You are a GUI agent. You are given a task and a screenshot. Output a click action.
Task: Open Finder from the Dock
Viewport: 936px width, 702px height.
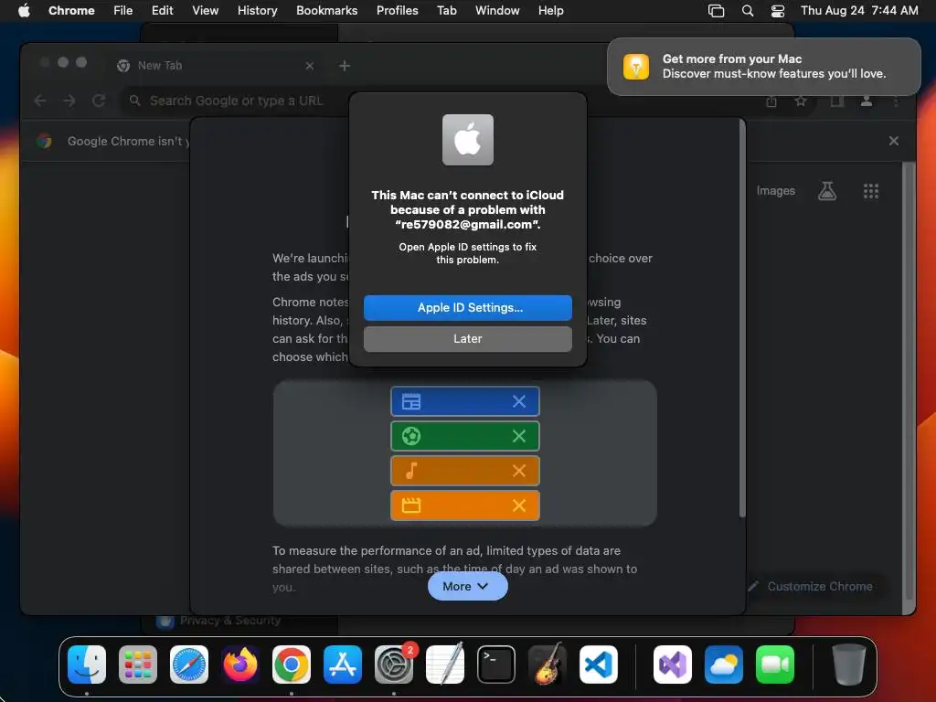tap(87, 665)
